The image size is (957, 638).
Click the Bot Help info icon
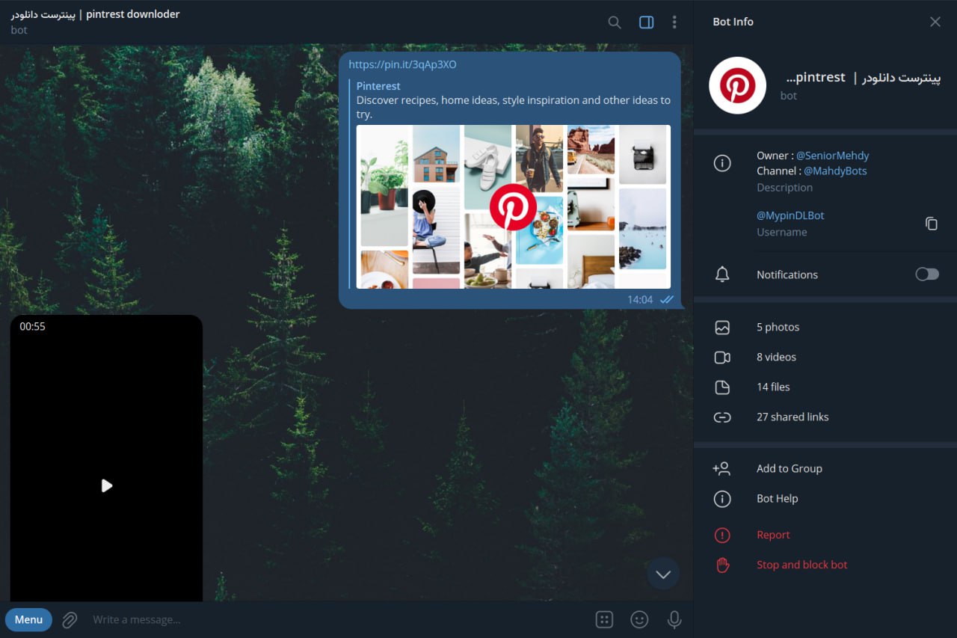[x=722, y=499]
